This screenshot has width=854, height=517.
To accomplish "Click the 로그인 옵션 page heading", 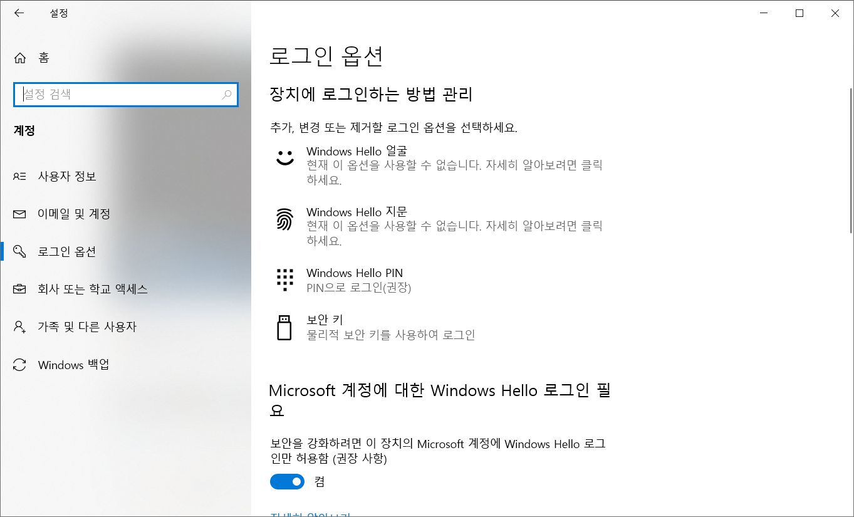I will pyautogui.click(x=326, y=56).
